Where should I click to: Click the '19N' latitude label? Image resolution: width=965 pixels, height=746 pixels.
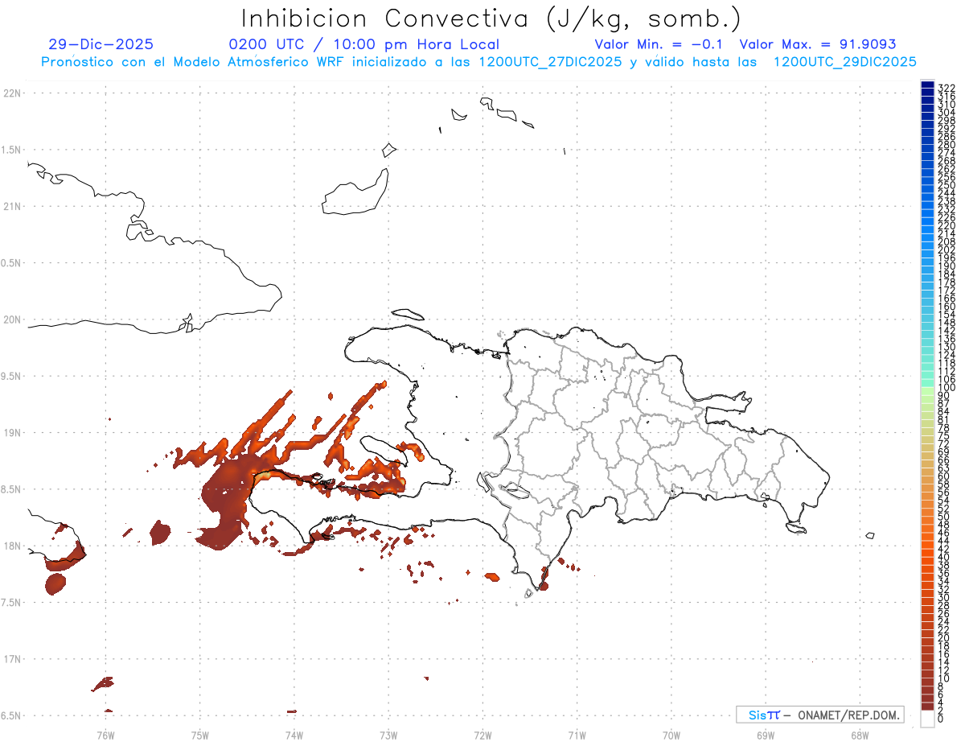tap(11, 432)
